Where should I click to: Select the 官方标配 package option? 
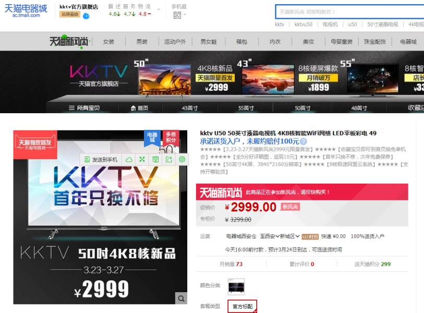(243, 306)
